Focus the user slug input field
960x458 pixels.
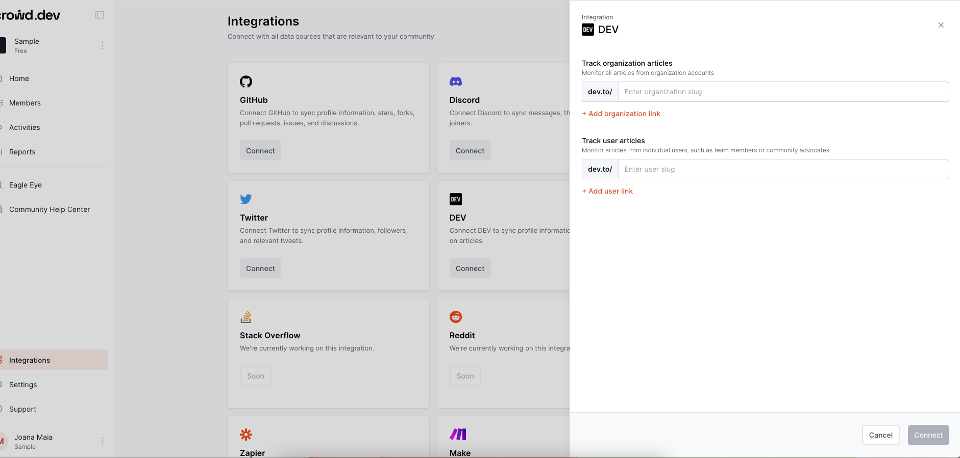(x=784, y=169)
